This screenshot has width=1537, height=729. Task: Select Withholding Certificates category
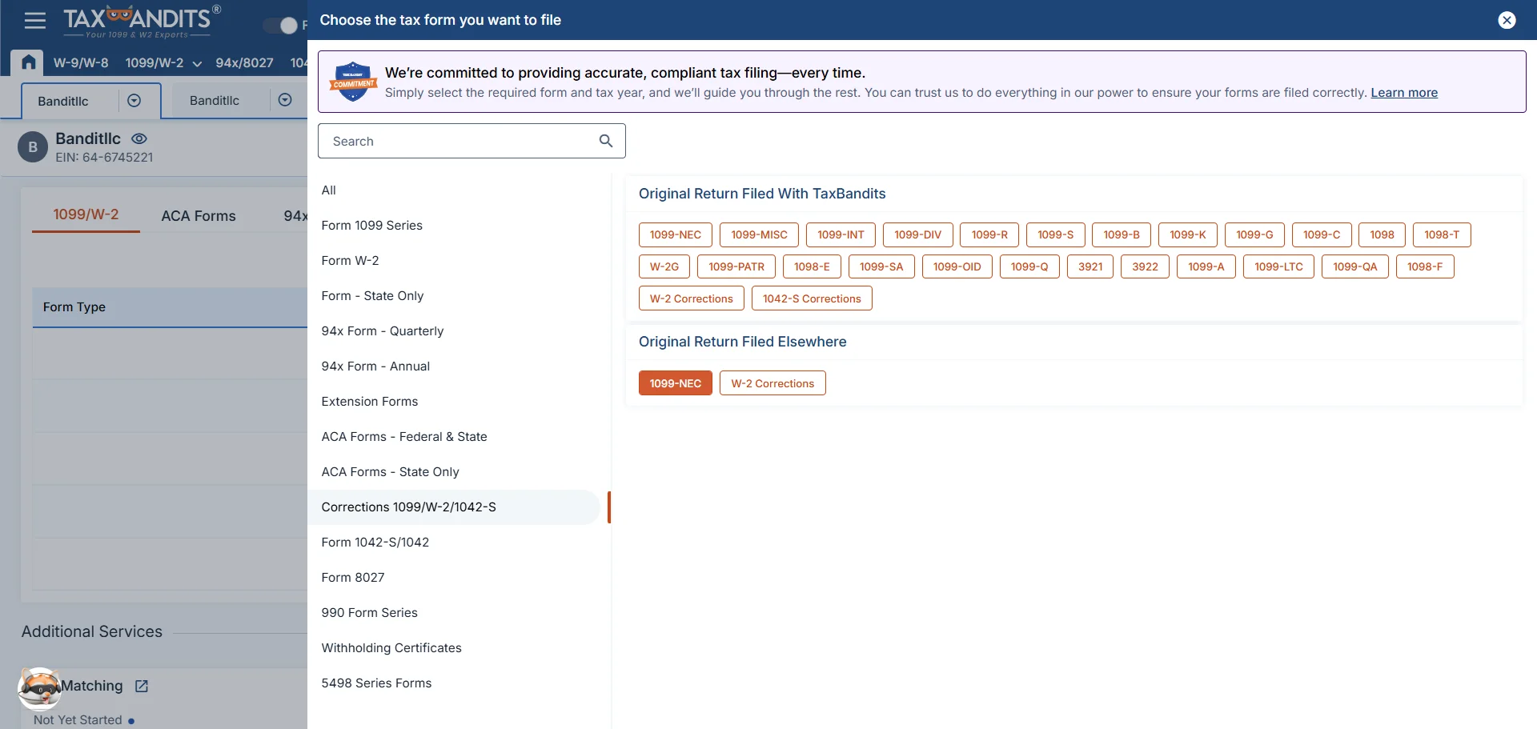454,647
